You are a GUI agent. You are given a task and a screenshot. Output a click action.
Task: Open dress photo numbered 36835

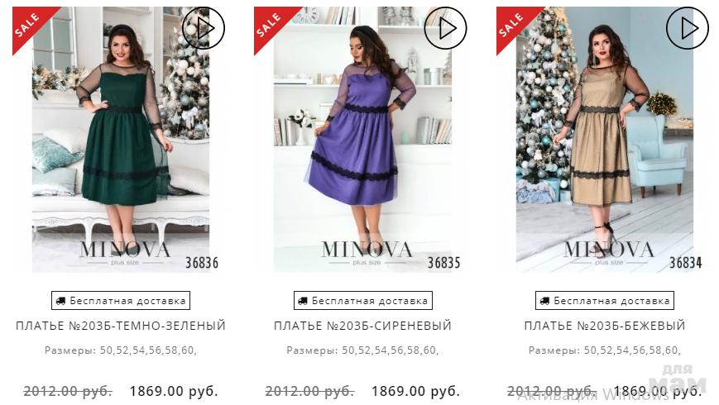coord(362,140)
